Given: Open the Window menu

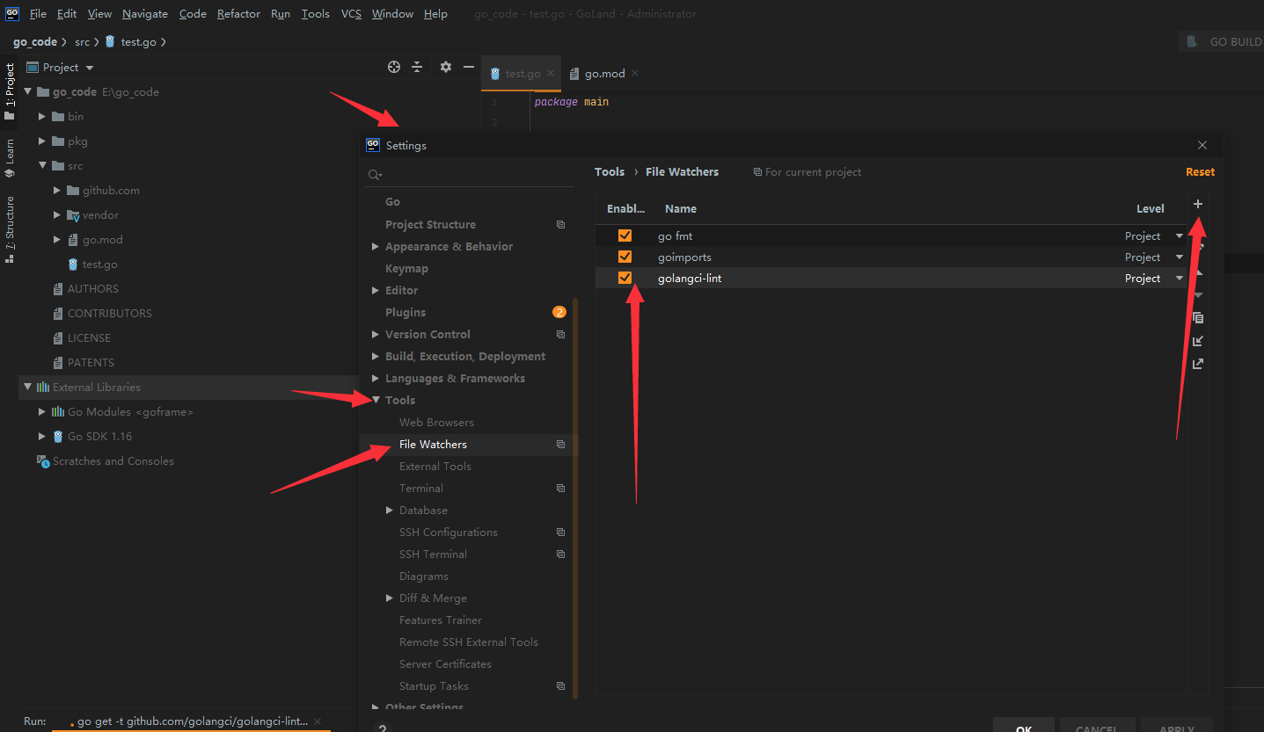Looking at the screenshot, I should pyautogui.click(x=392, y=13).
